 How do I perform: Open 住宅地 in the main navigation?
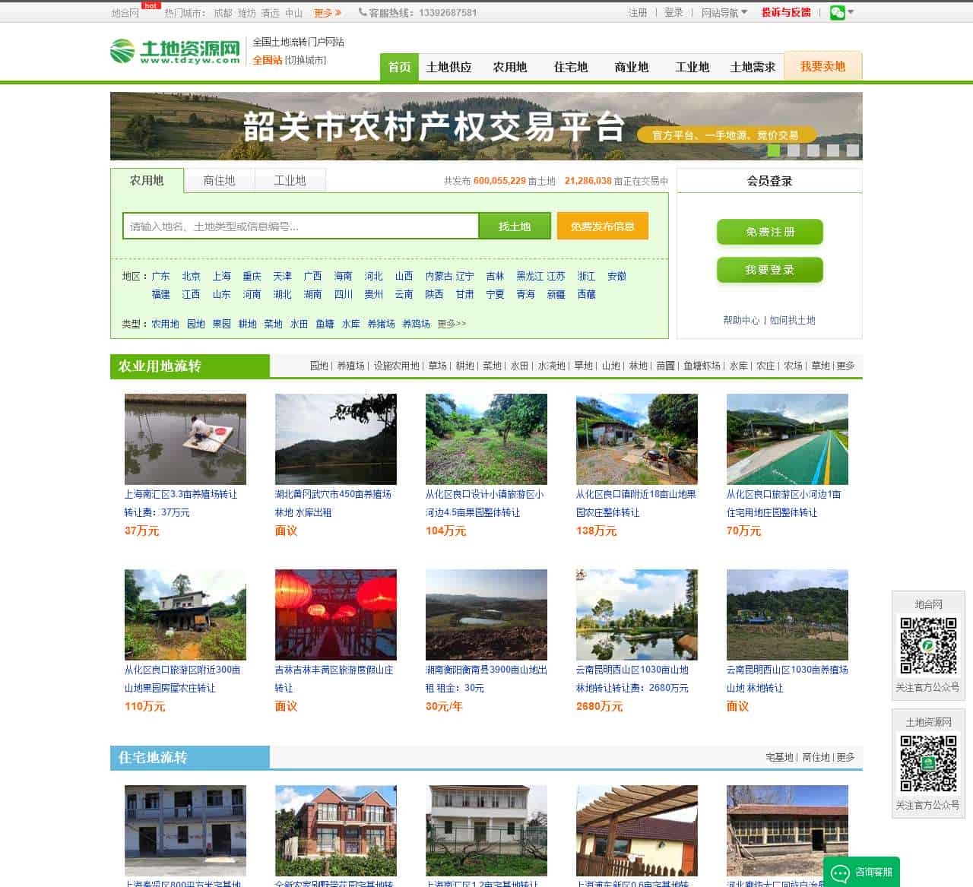coord(570,67)
